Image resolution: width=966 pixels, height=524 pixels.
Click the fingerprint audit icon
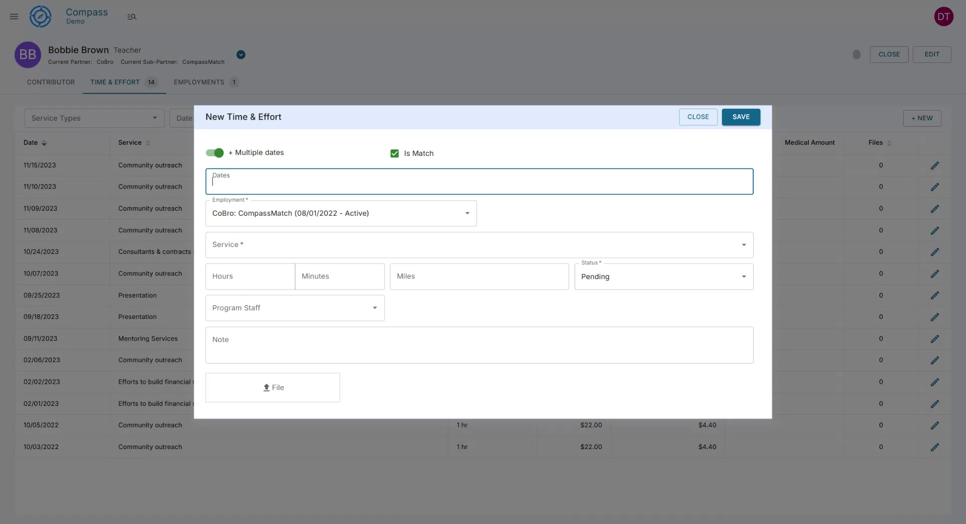coord(857,55)
